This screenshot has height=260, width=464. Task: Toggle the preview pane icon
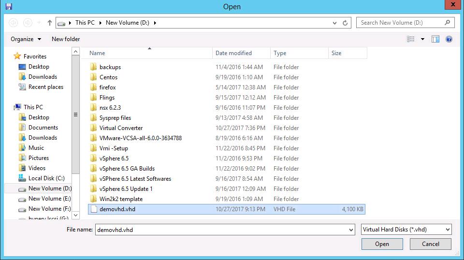435,39
